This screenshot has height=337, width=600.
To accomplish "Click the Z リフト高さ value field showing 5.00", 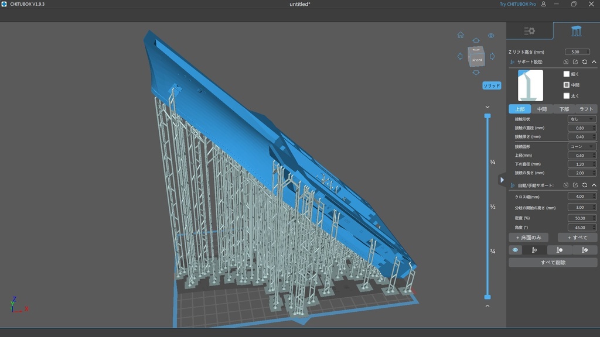I will [x=577, y=51].
